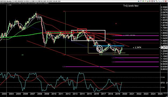The width and height of the screenshot is (168, 97).
Task: Click the 2.2080 price axis label
Action: click(164, 7)
